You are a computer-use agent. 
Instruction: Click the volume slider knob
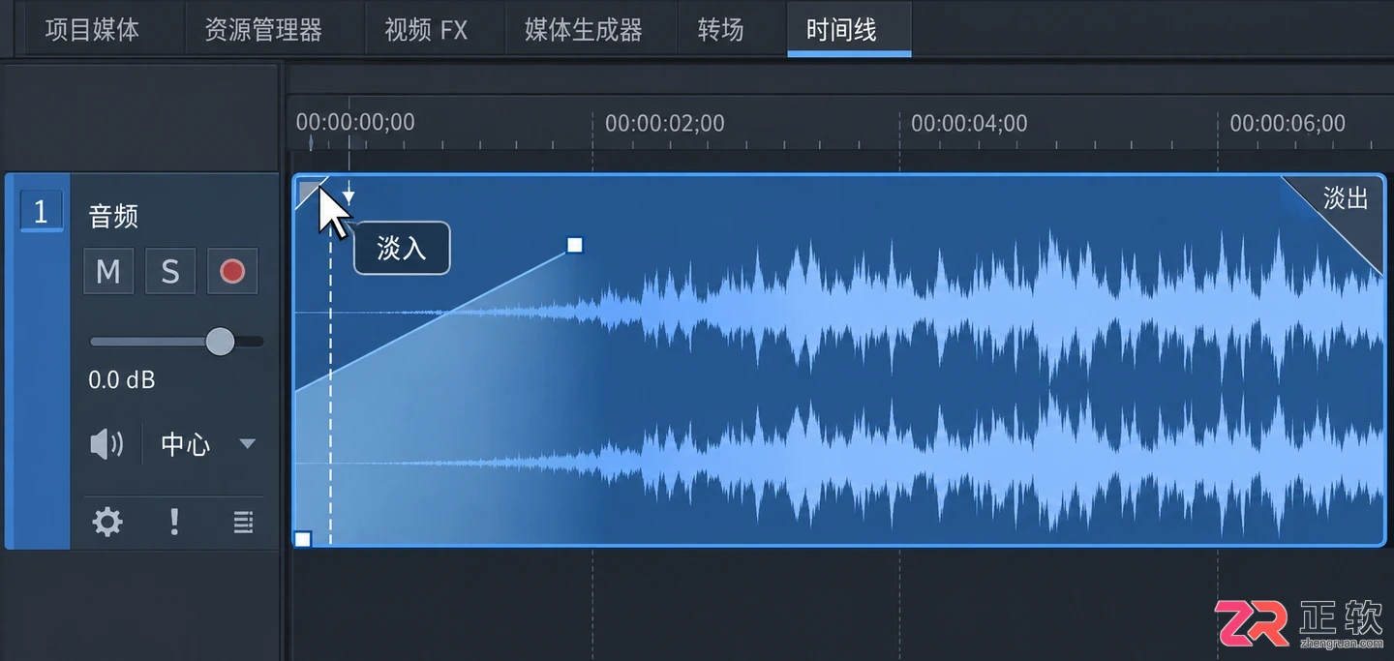pos(221,342)
